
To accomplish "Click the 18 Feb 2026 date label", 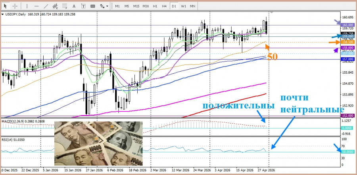I will point(138,170).
